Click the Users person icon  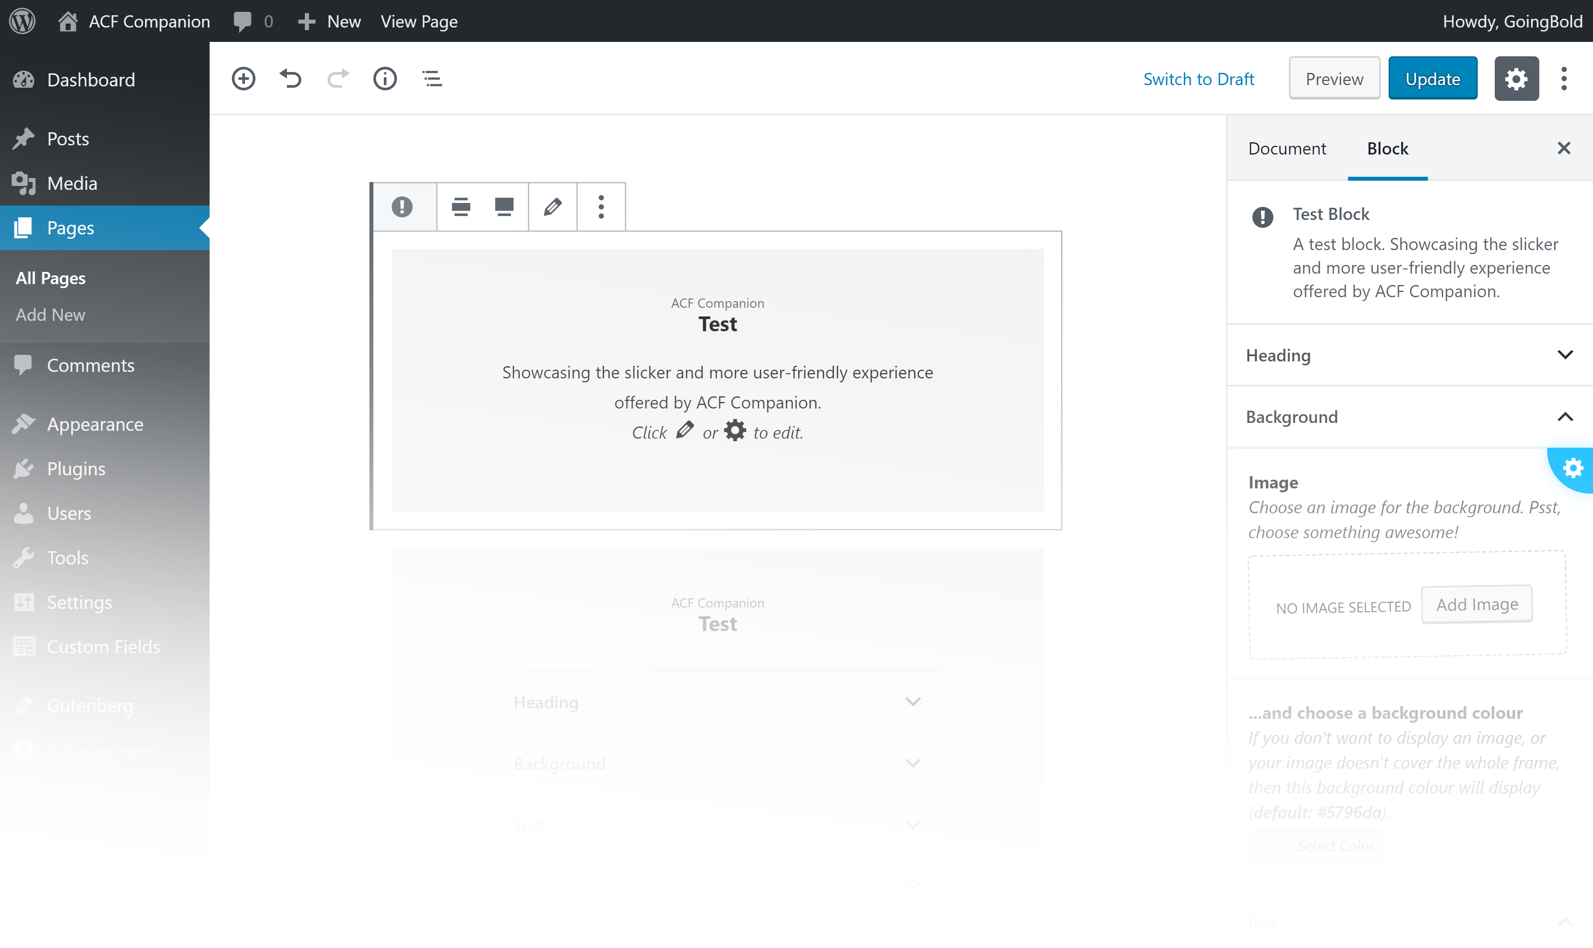[x=24, y=514]
